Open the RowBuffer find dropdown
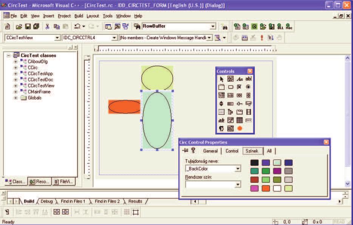This screenshot has width=353, height=225. pos(213,26)
